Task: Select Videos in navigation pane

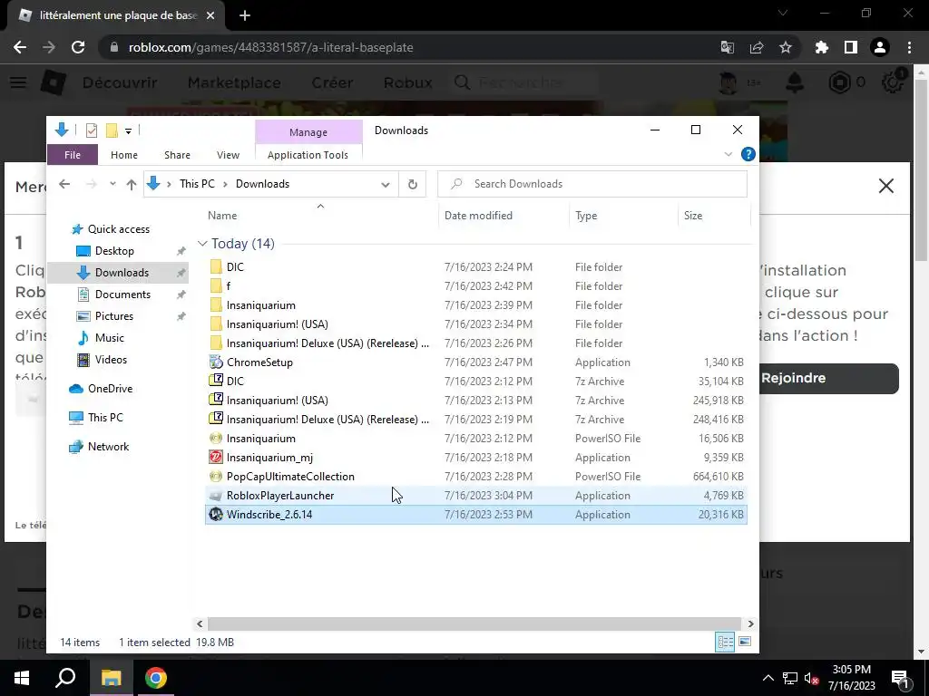Action: tap(111, 360)
